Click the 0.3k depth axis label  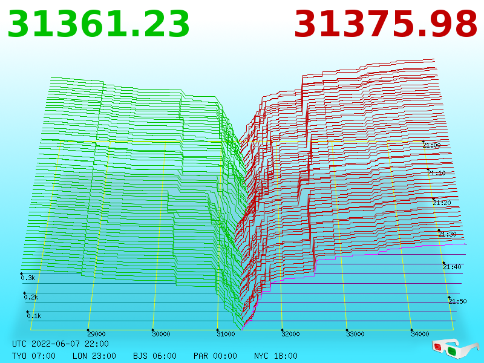click(x=28, y=278)
